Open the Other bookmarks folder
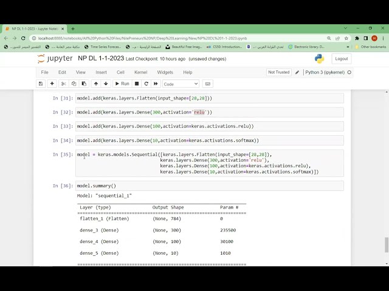Image resolution: width=389 pixels, height=291 pixels. [371, 47]
